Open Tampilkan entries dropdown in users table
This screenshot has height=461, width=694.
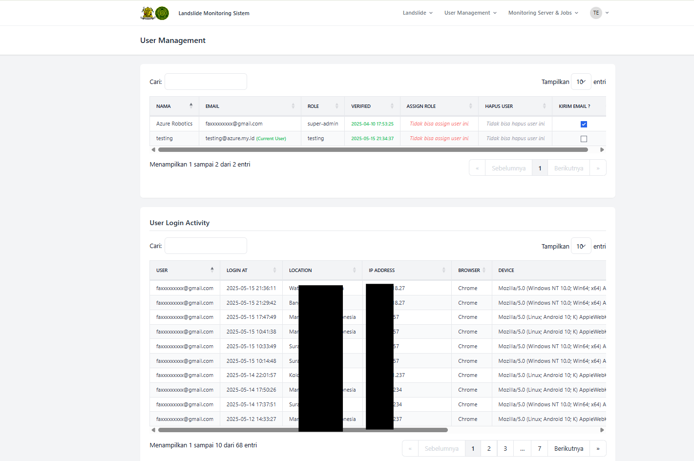(x=581, y=82)
